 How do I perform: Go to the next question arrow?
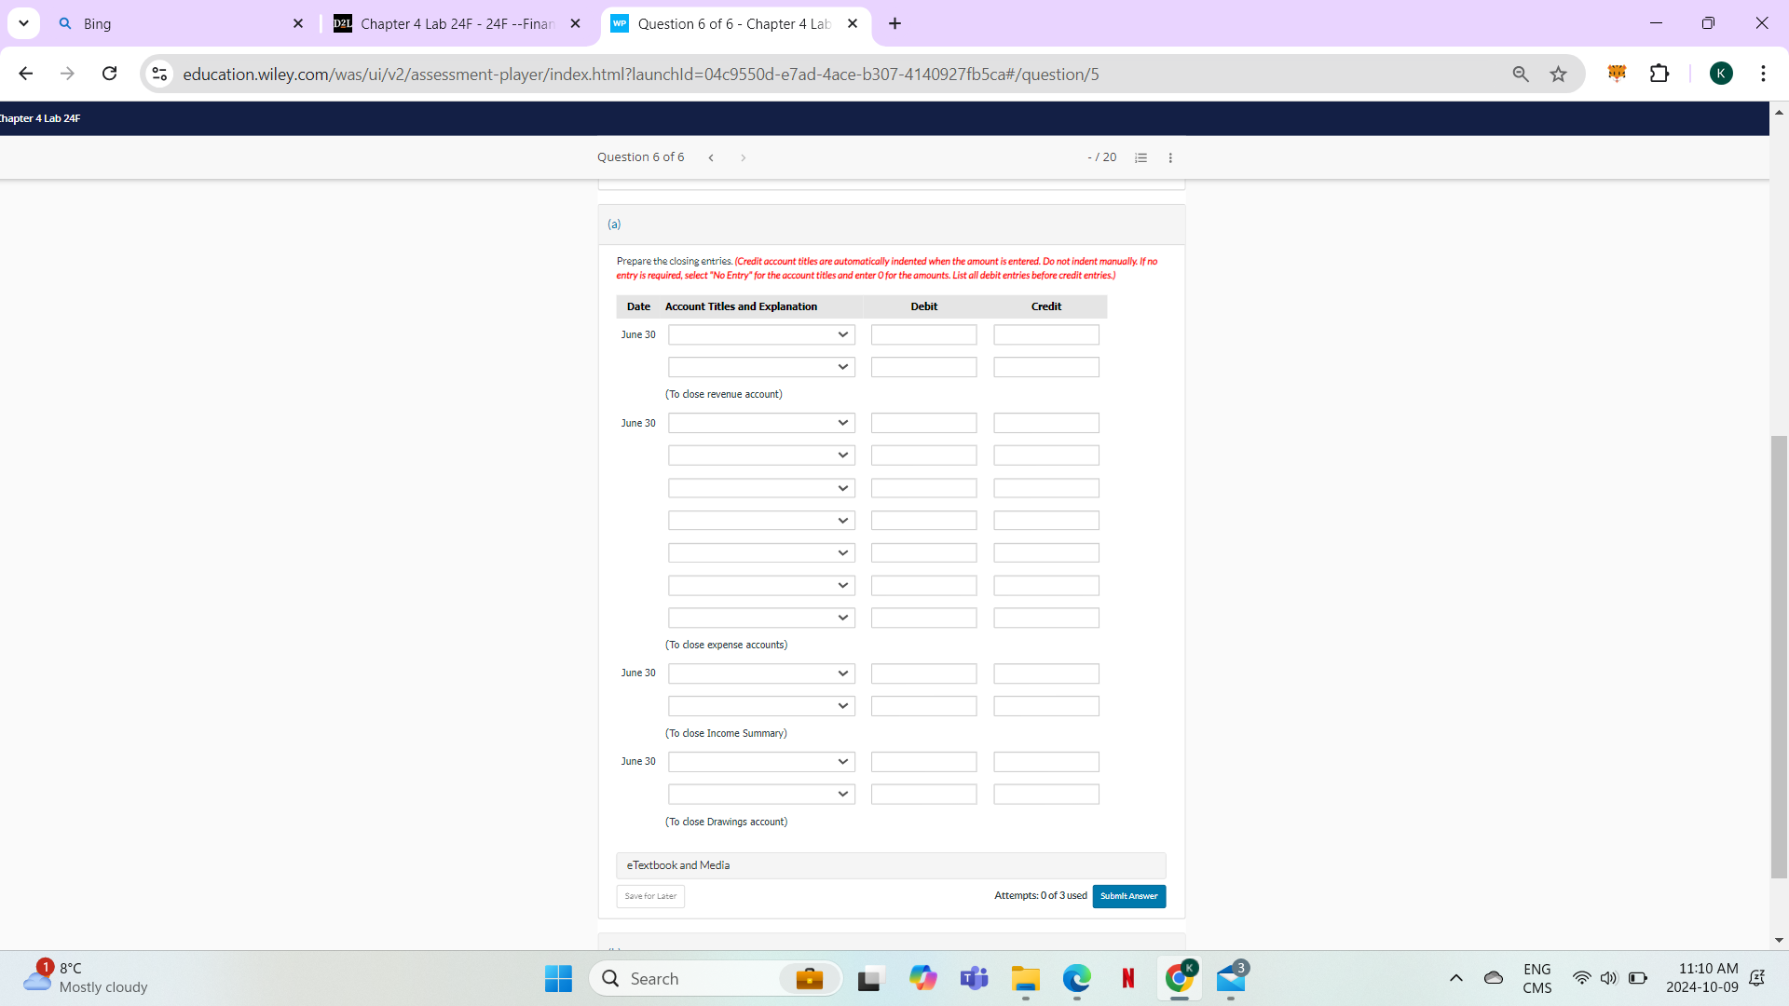744,157
